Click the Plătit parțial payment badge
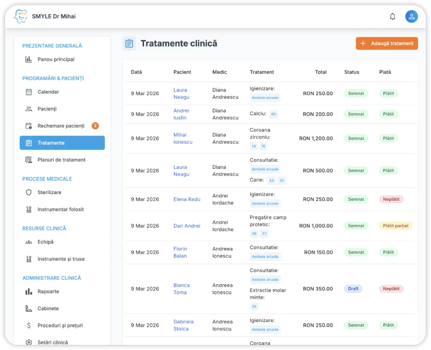The image size is (431, 350). pyautogui.click(x=396, y=226)
